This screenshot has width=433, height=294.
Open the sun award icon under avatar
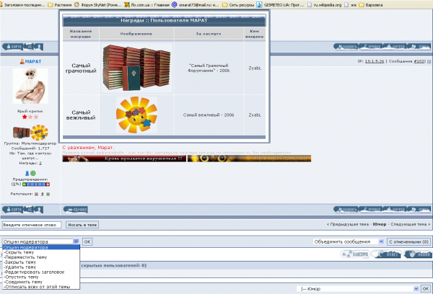(x=39, y=133)
